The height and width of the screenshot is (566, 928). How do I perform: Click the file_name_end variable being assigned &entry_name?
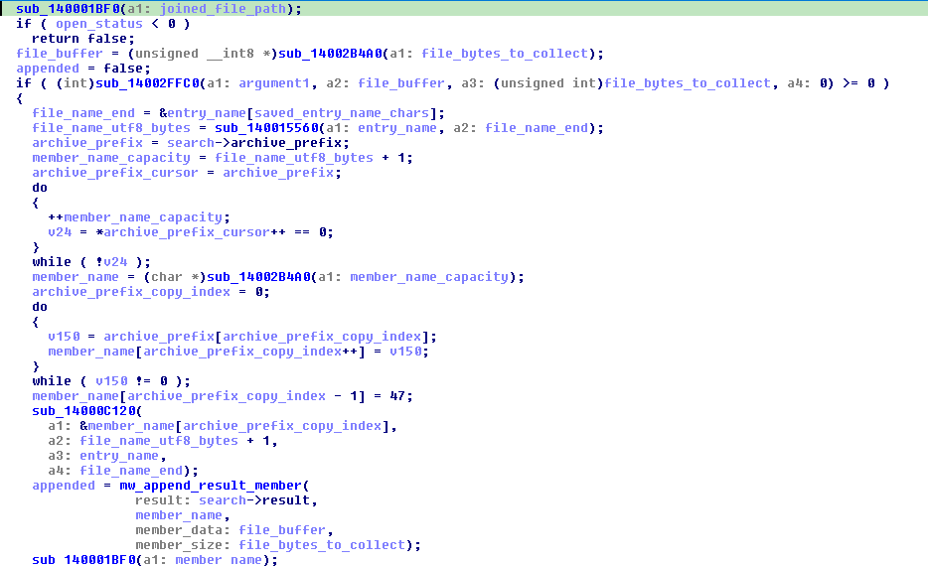(82, 113)
